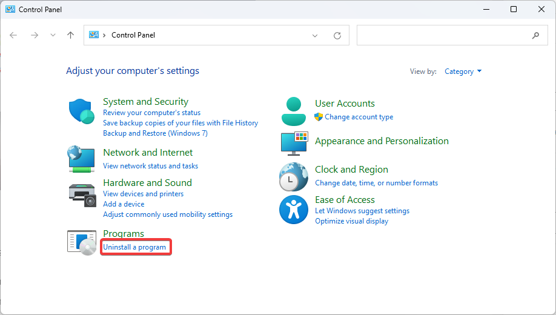Viewport: 556px width, 315px height.
Task: Click Optimize visual display link
Action: tap(351, 221)
